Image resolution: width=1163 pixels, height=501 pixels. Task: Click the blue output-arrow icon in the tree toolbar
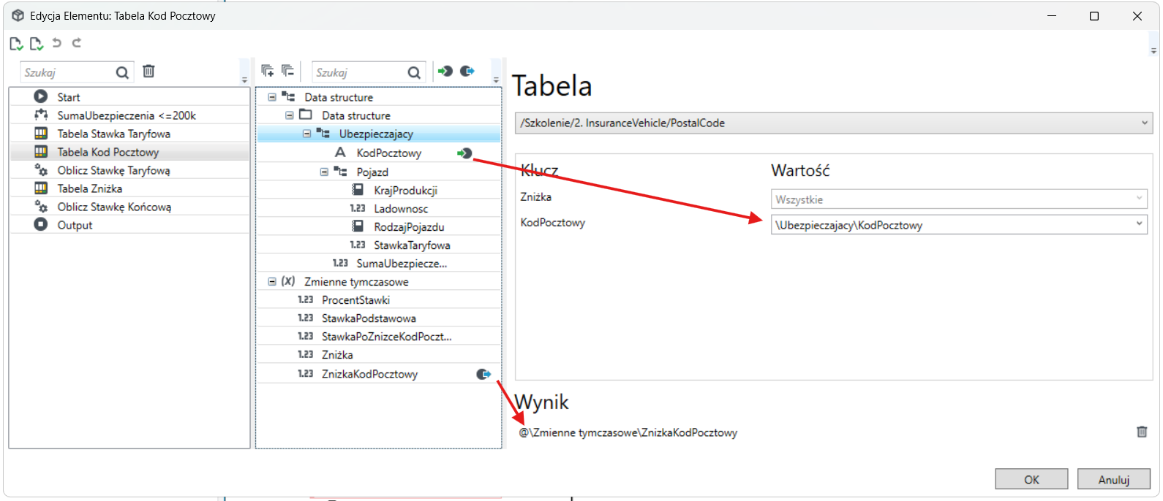(x=467, y=71)
